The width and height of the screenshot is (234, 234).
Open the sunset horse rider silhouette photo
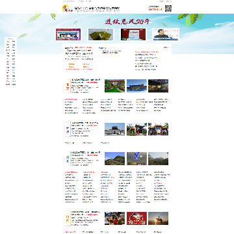pos(158,218)
